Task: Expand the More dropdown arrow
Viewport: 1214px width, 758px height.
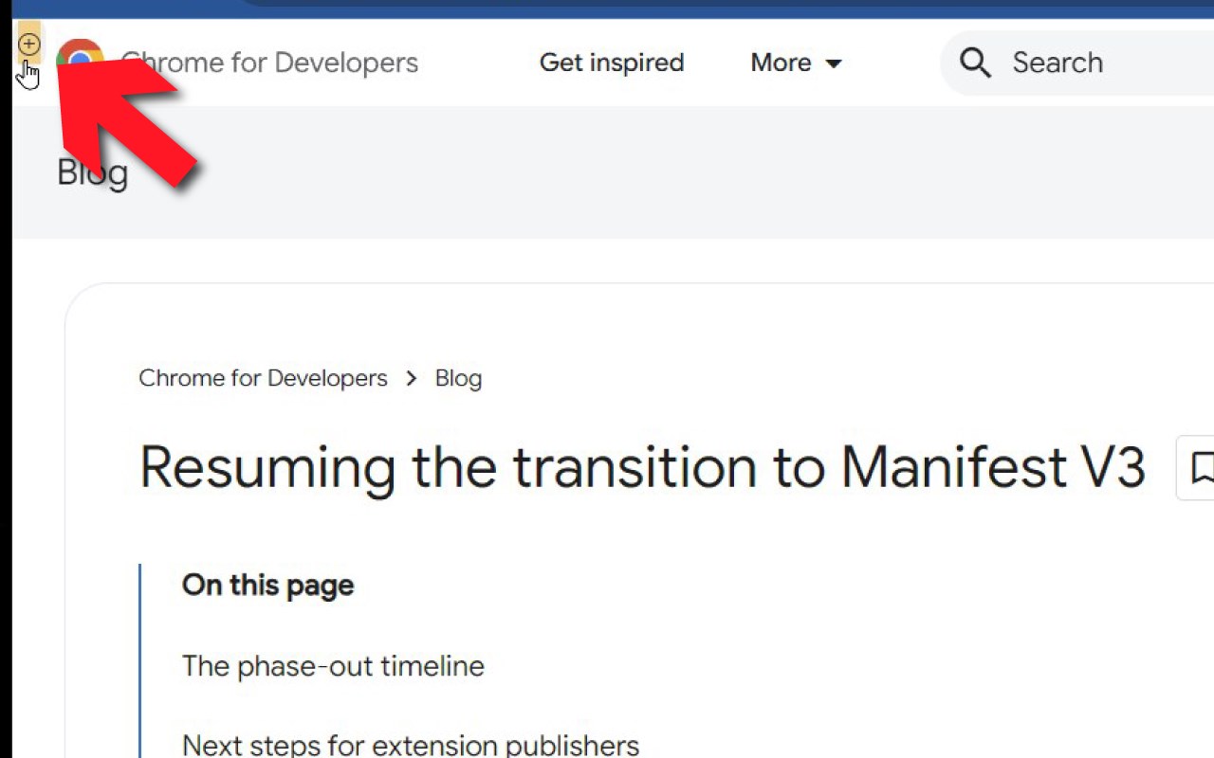Action: (x=834, y=63)
